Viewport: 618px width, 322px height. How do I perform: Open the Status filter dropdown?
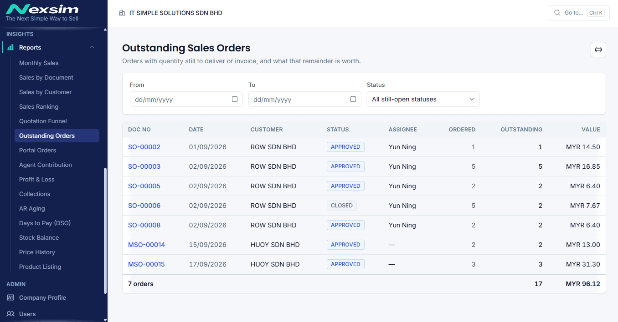click(423, 99)
